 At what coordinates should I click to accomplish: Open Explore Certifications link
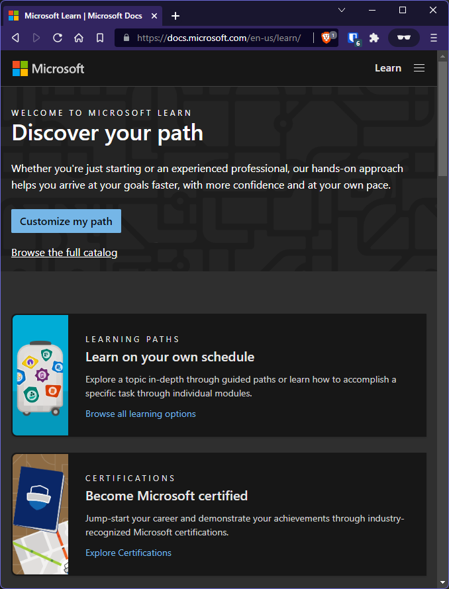(128, 553)
